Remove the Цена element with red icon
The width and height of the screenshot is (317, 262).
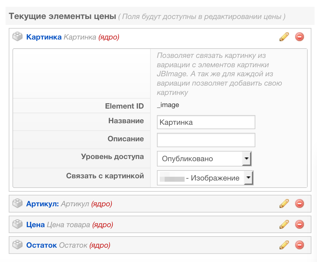299,224
